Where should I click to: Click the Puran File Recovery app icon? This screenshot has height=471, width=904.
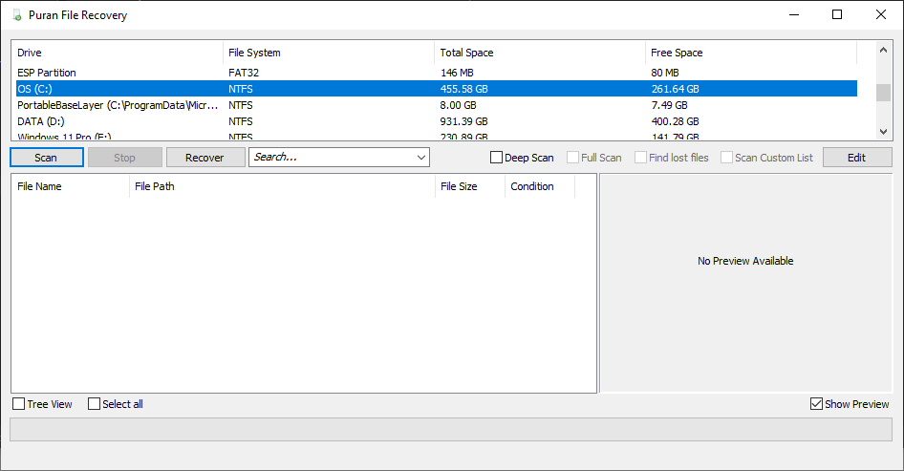(x=17, y=15)
